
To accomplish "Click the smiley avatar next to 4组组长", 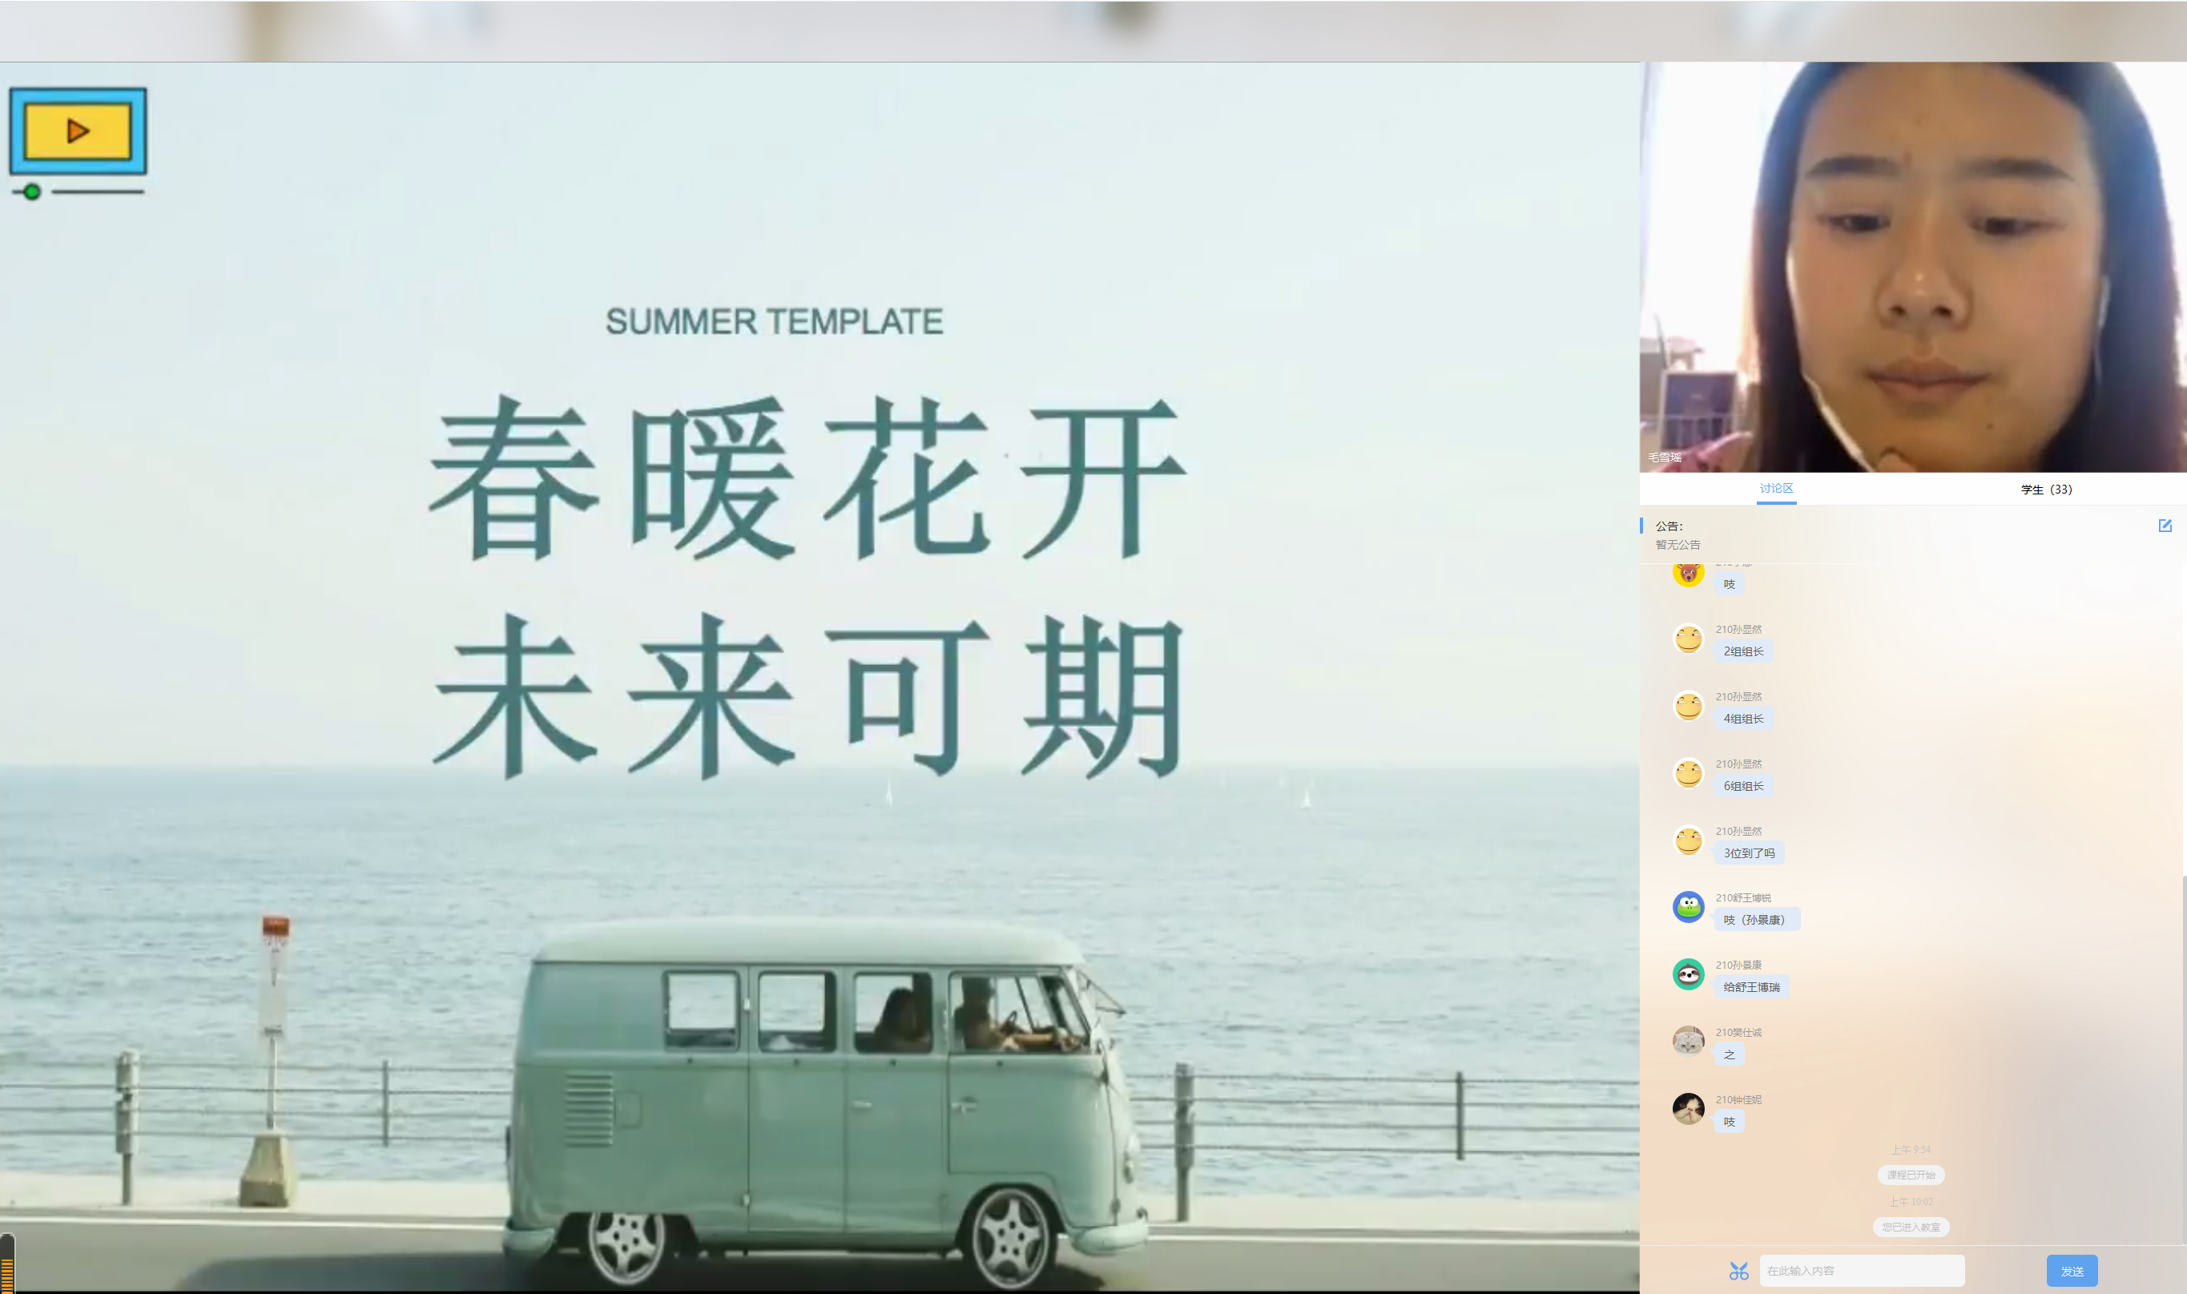I will click(x=1688, y=707).
